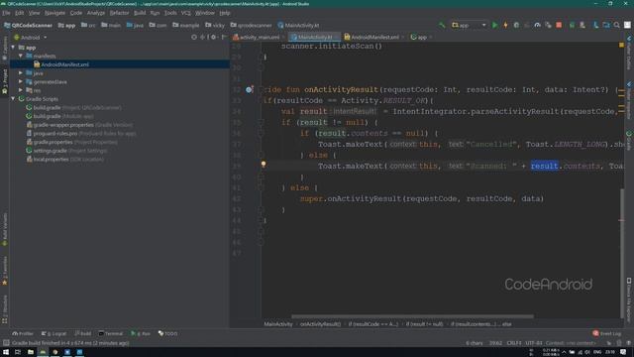634x357 pixels.
Task: Click the user avatar icon in the toolbar
Action: (x=627, y=25)
